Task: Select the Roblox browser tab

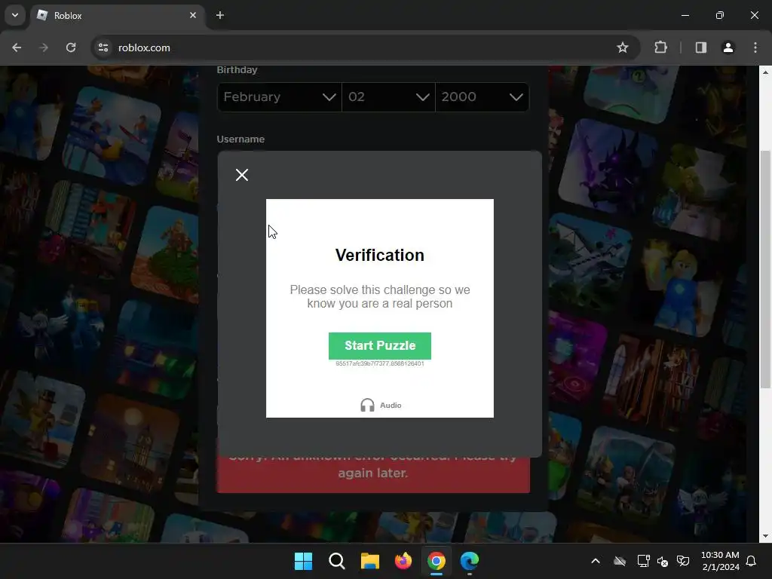Action: [118, 16]
